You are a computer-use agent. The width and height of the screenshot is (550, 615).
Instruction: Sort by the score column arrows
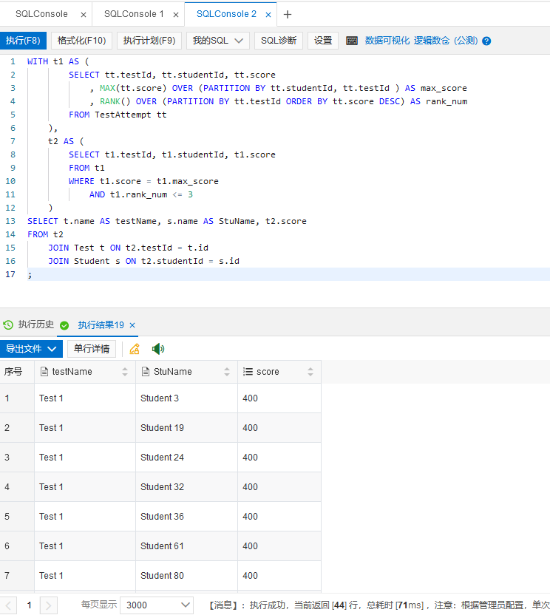pyautogui.click(x=310, y=372)
